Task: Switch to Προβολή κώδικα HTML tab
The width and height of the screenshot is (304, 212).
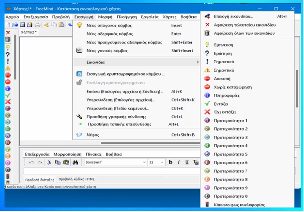Action: (76, 179)
